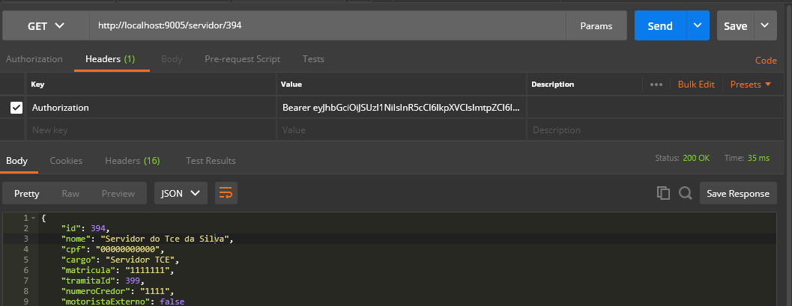Click the Value column header
This screenshot has height=306, width=792.
[291, 85]
